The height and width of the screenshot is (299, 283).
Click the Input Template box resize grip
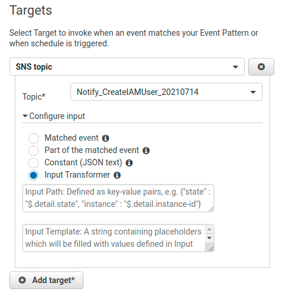(211, 249)
